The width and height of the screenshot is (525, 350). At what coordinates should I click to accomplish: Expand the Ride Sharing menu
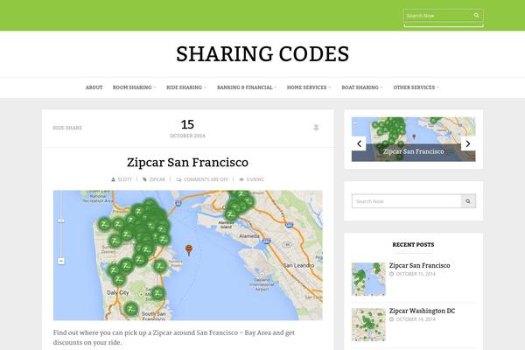click(x=186, y=87)
